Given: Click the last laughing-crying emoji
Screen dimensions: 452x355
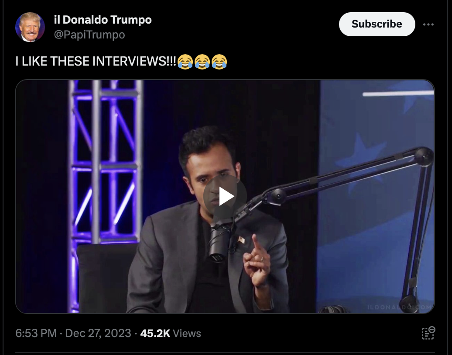Looking at the screenshot, I should [219, 62].
